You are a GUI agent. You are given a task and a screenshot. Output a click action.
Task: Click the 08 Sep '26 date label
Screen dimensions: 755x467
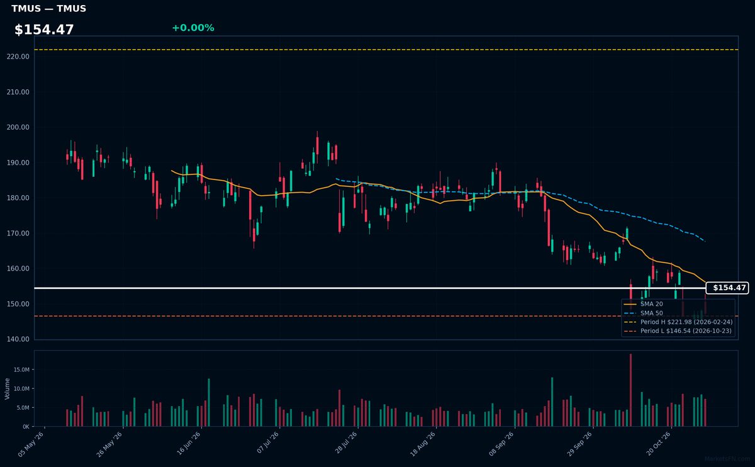[x=502, y=444]
